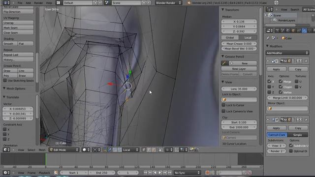Open proportional editing selector
315x177 pixels.
click(169, 149)
